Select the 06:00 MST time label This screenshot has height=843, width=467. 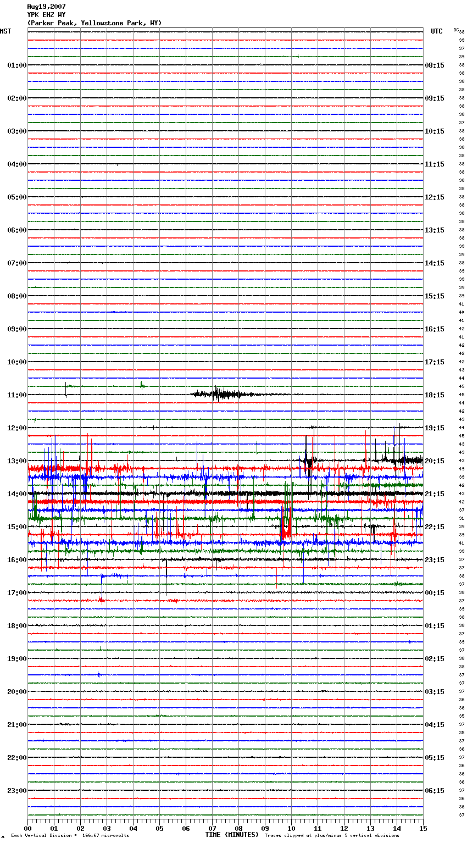pos(16,230)
